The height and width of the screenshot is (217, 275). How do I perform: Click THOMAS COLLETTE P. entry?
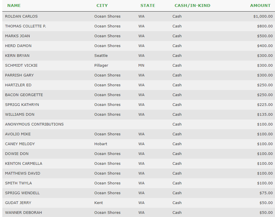point(25,26)
